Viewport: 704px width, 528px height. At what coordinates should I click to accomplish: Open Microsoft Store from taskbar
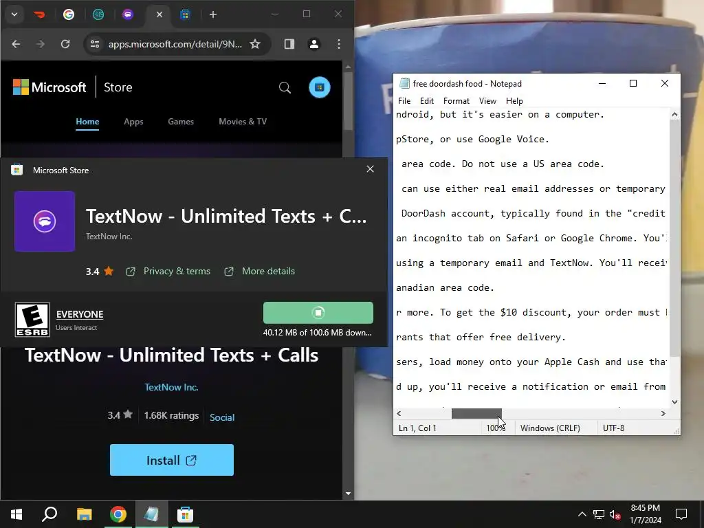(x=185, y=514)
